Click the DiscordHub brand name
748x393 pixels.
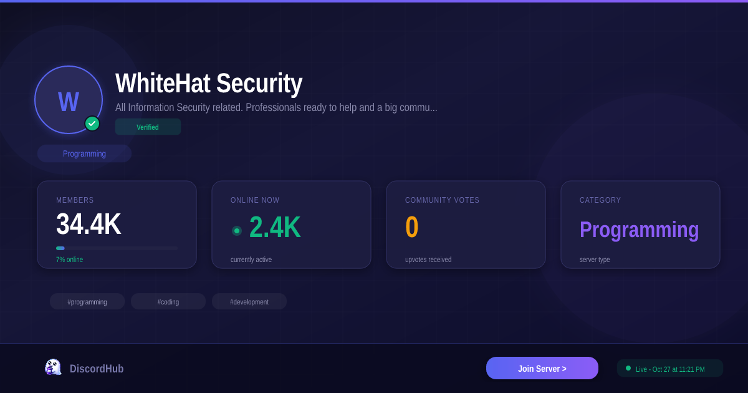tap(97, 369)
